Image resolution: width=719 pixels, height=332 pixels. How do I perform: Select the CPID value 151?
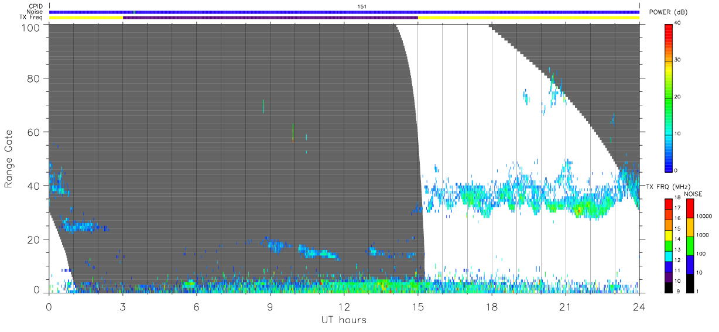(x=362, y=6)
